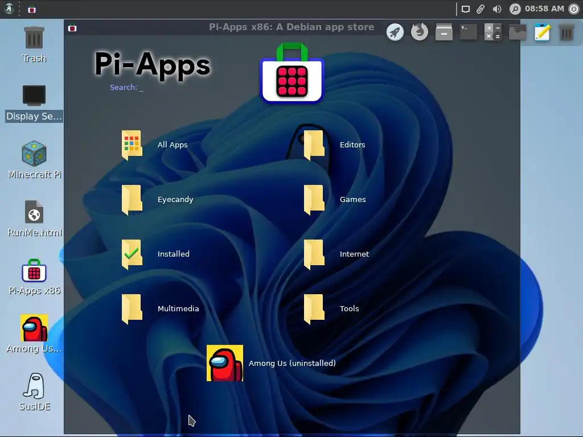Open the trash can icon in the dock
Viewport: 583px width, 437px height.
566,32
